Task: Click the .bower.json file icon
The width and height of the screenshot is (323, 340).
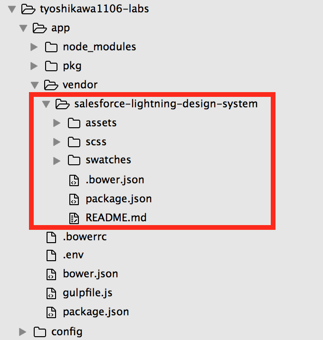Action: (74, 180)
